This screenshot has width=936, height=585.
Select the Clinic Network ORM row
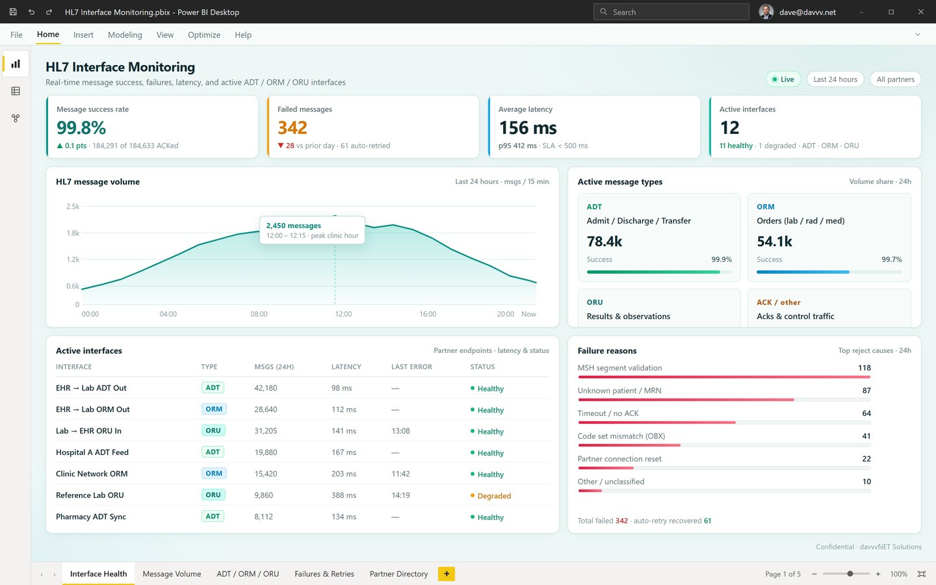pyautogui.click(x=302, y=474)
